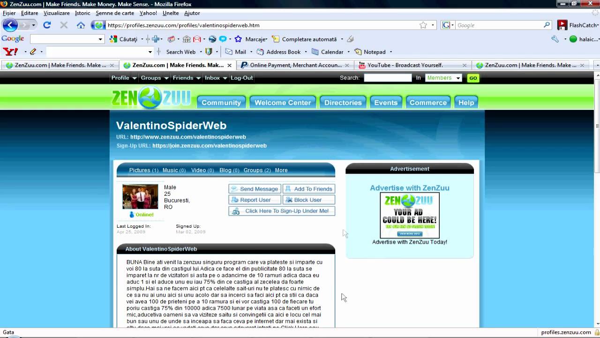Click the Yahoo! logo icon
The image size is (600, 338).
click(x=10, y=52)
